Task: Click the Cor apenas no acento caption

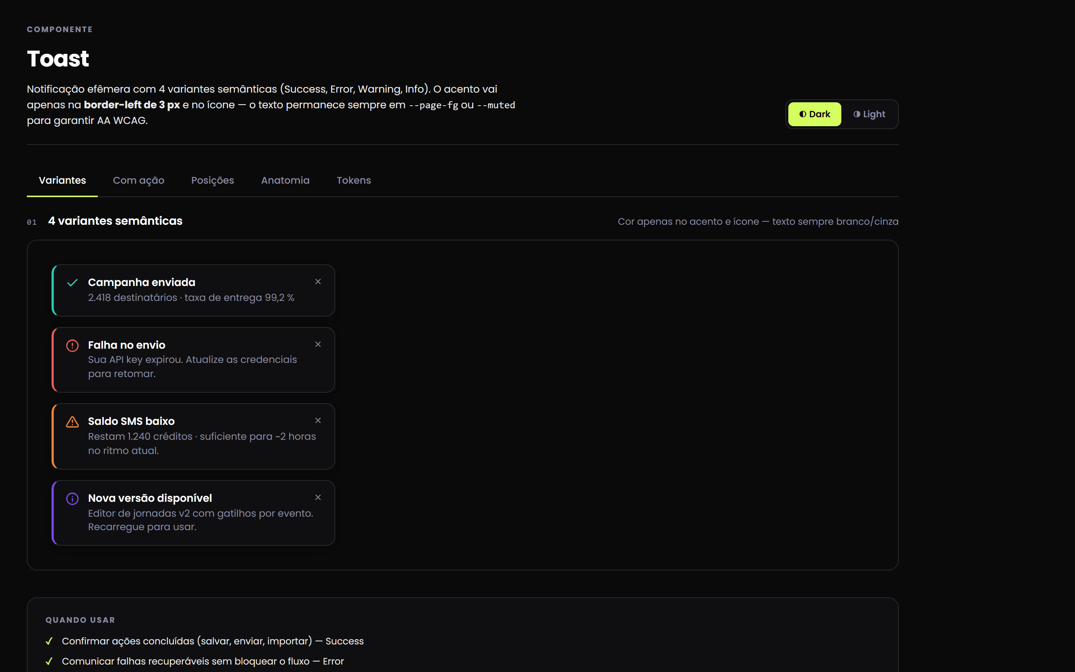Action: (758, 221)
